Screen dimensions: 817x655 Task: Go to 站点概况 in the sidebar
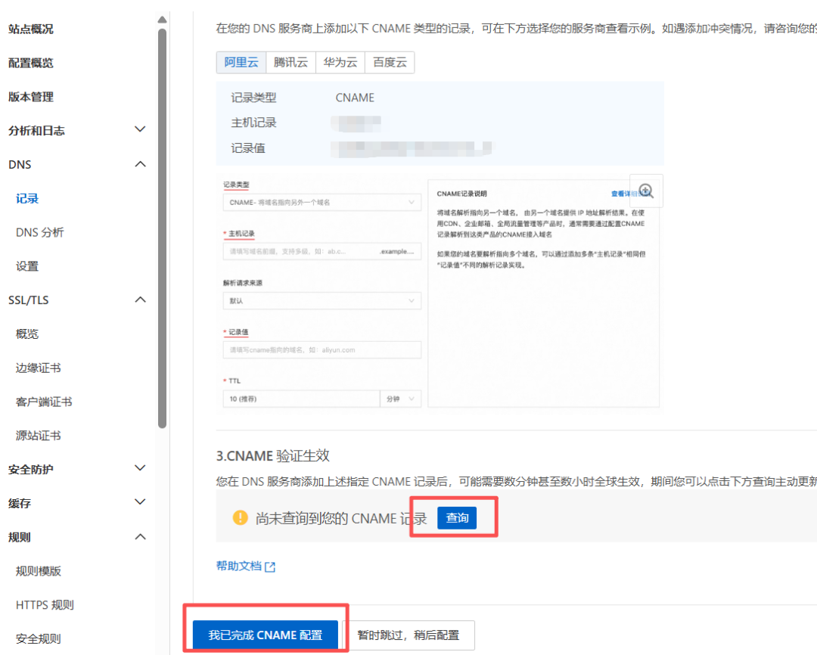[x=31, y=29]
